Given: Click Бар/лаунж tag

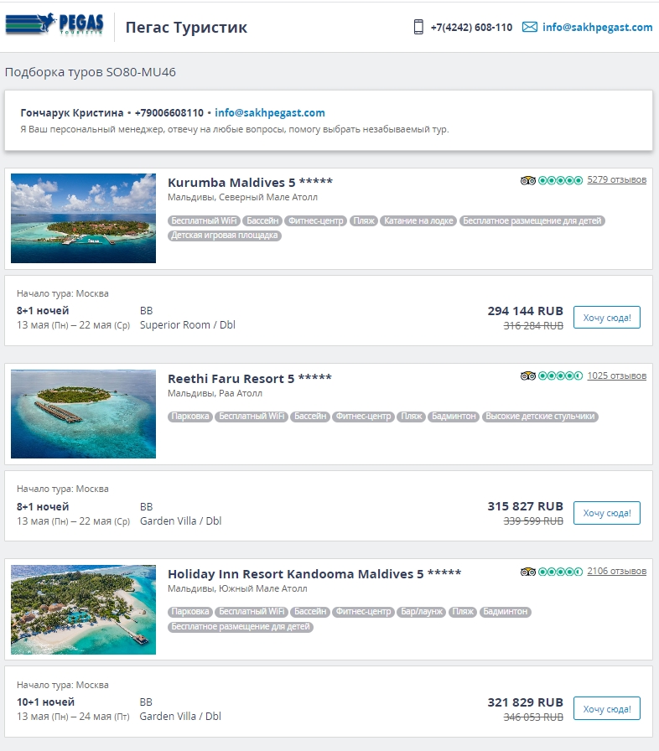Looking at the screenshot, I should coord(422,612).
